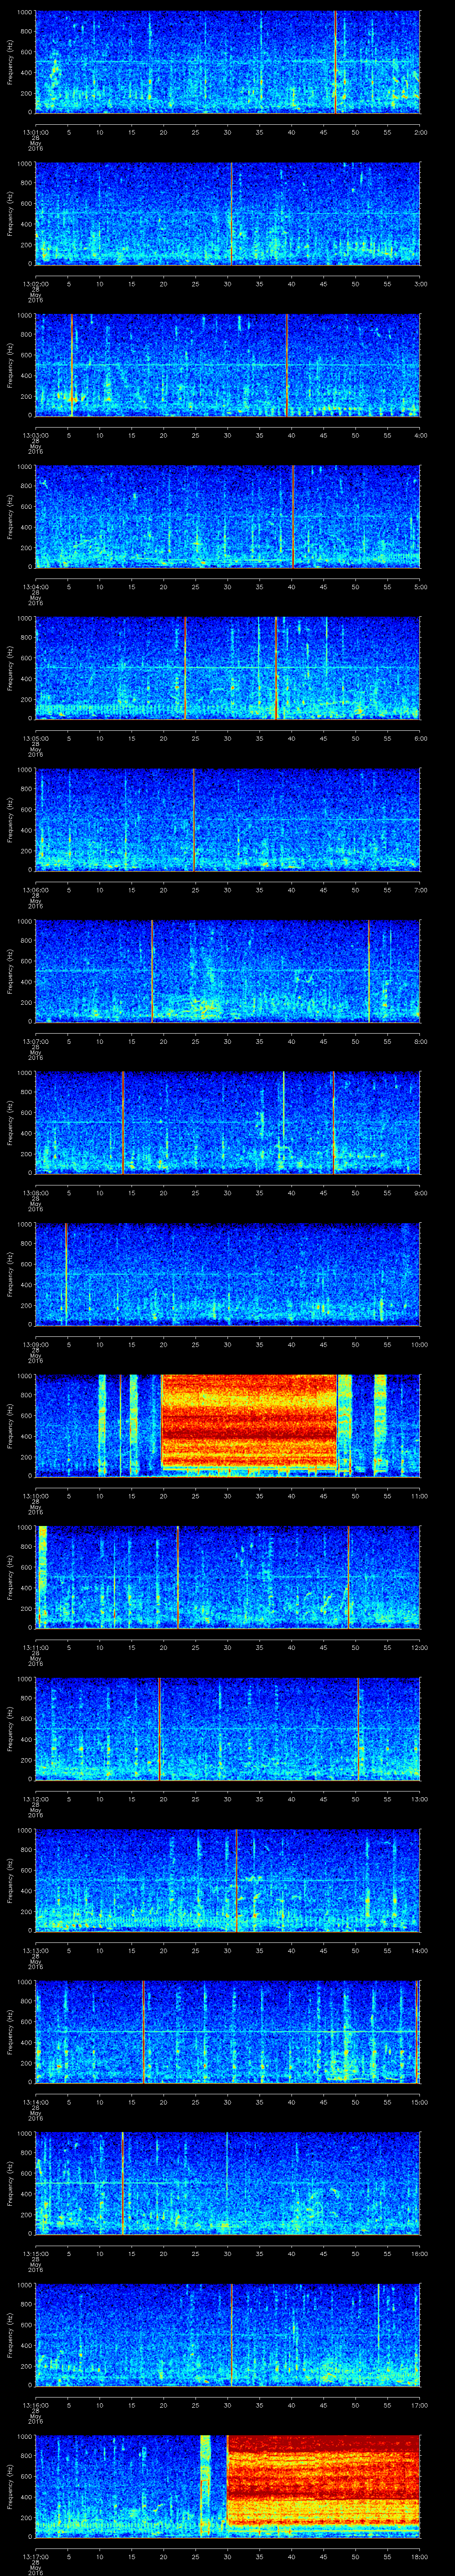Click the '18:00' end time label
The image size is (455, 2576).
pos(419,2556)
